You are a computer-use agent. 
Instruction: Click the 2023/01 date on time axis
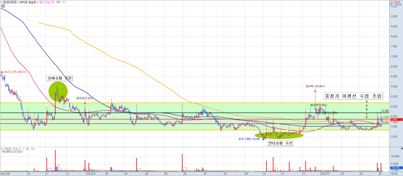[91, 173]
